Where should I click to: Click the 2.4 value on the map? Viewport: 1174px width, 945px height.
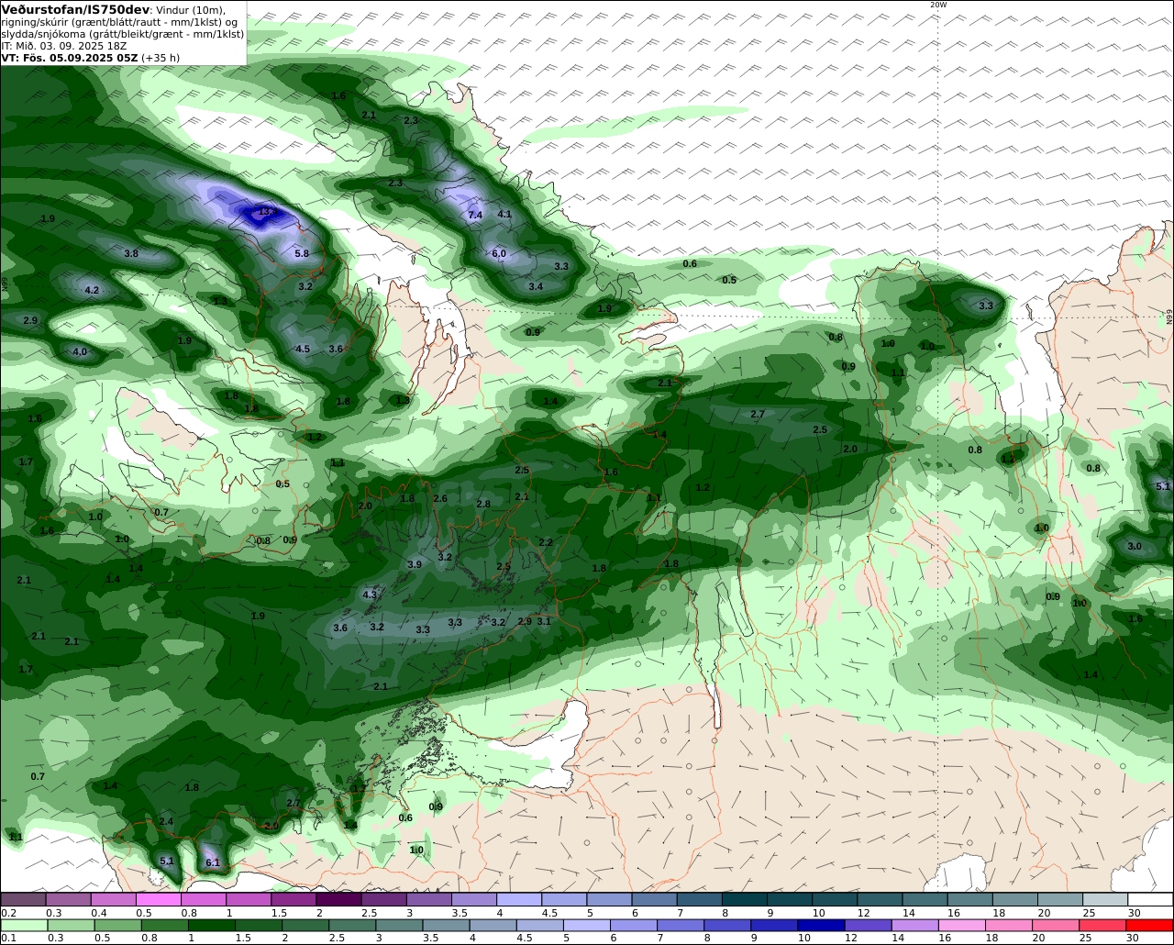coord(166,821)
